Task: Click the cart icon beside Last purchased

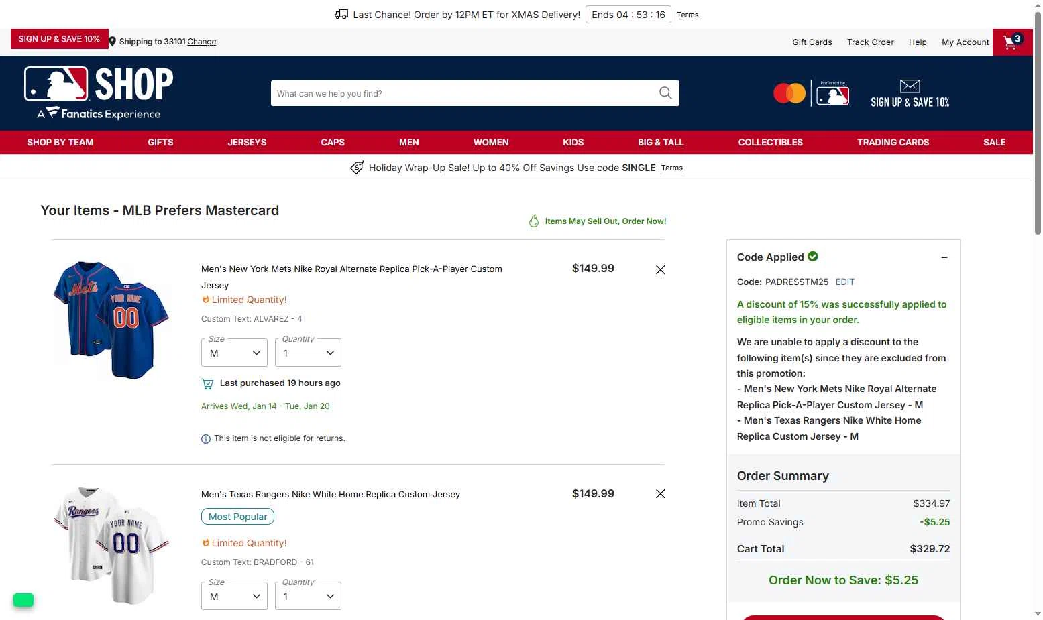Action: 207,383
